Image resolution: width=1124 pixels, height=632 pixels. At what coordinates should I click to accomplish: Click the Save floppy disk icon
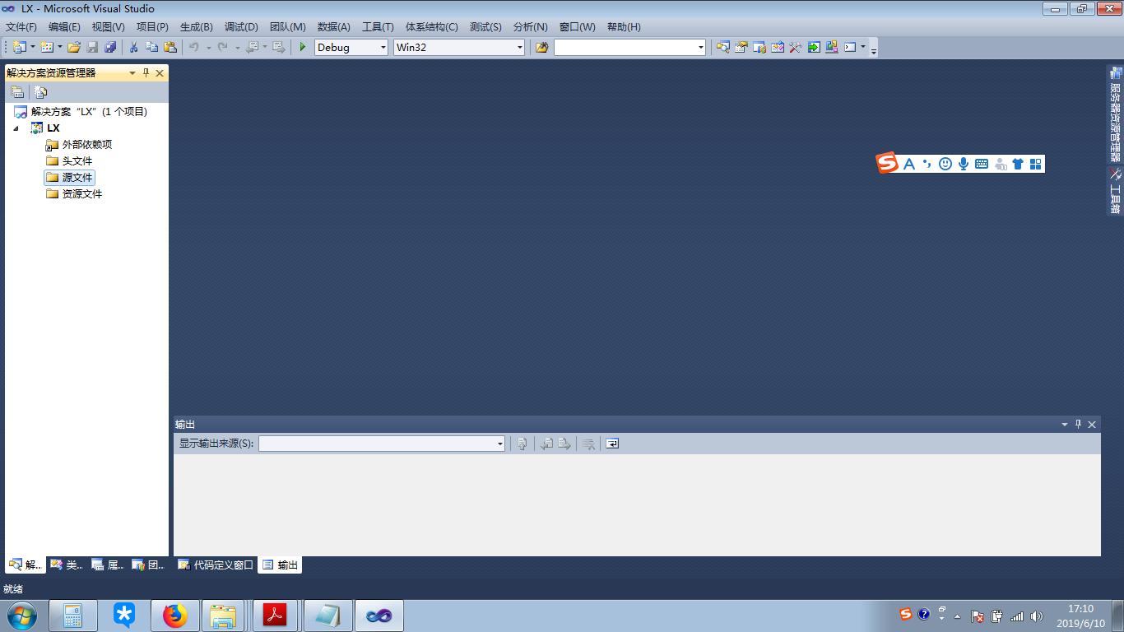click(x=92, y=47)
